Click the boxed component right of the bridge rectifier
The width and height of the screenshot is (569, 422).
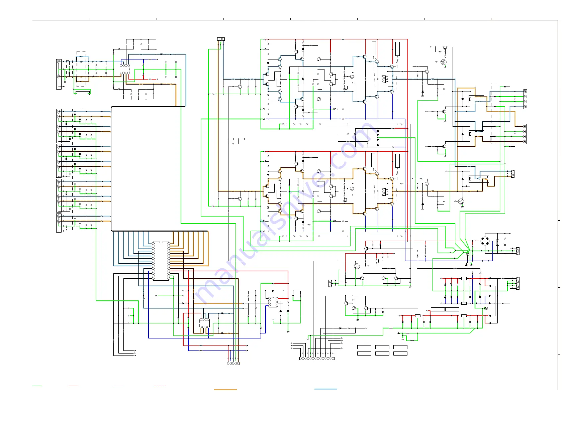497,242
